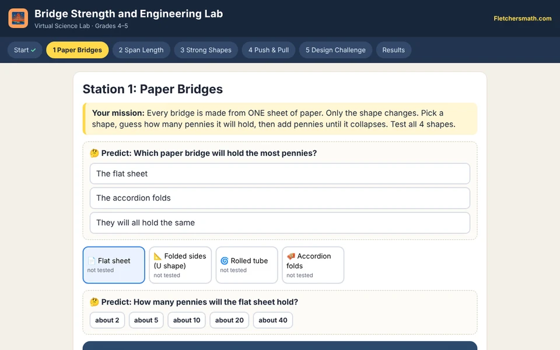Click 'not tested' under Rolled tube
The width and height of the screenshot is (560, 350).
pos(233,270)
